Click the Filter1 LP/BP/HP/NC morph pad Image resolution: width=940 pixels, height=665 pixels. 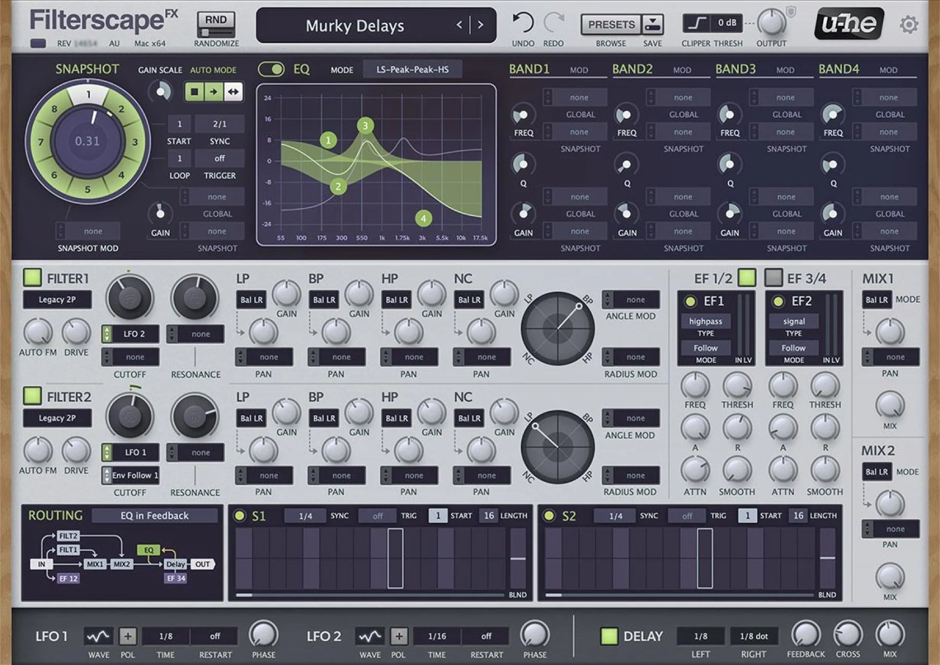tap(558, 328)
